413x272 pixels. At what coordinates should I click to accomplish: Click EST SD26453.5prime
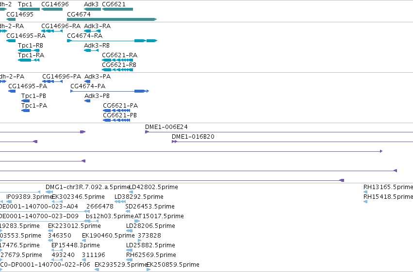(150, 207)
